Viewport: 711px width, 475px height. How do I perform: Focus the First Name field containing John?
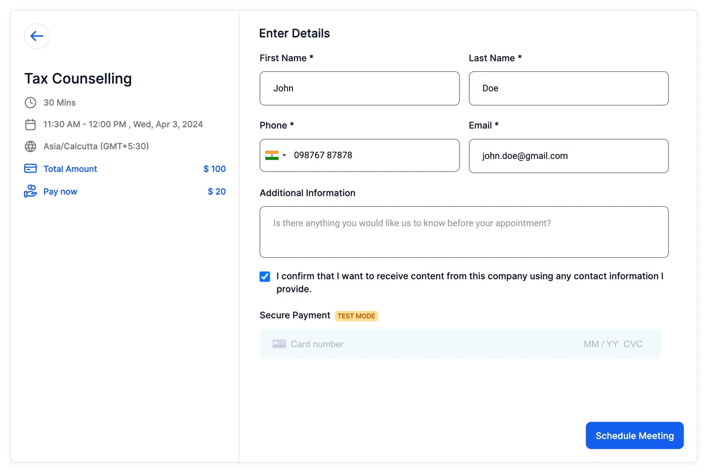click(x=359, y=88)
